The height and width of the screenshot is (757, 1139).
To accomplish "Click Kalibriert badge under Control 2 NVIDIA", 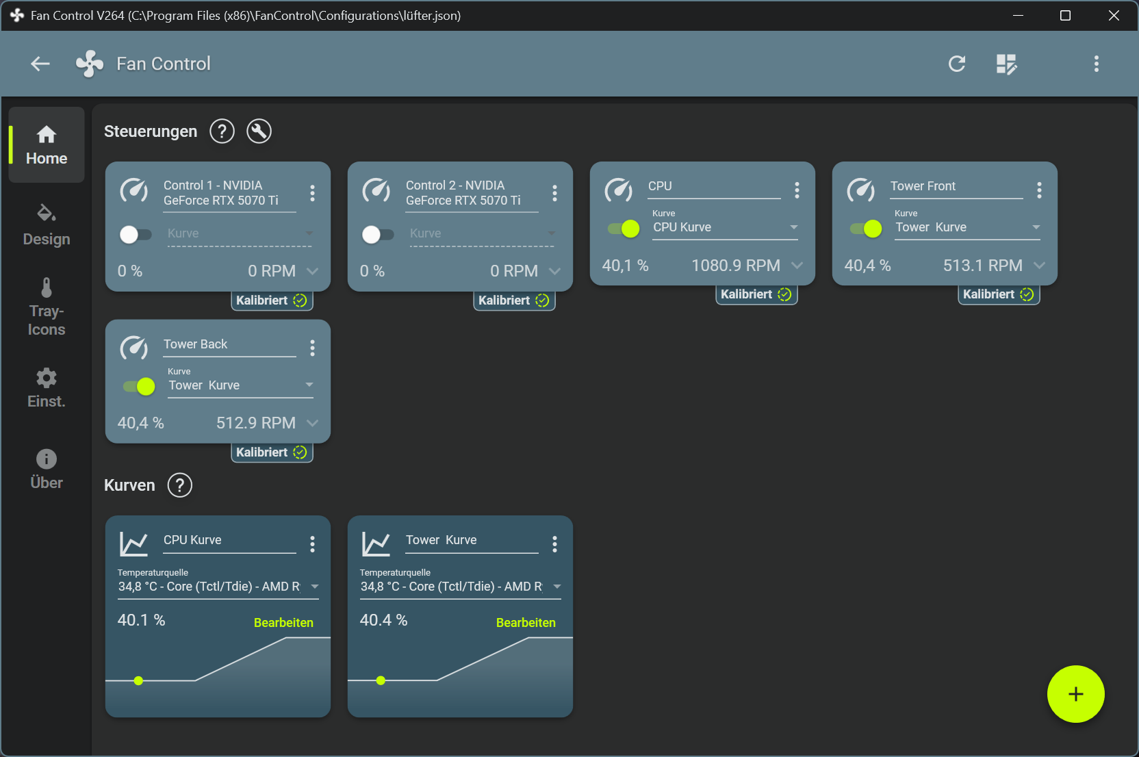I will tap(514, 300).
